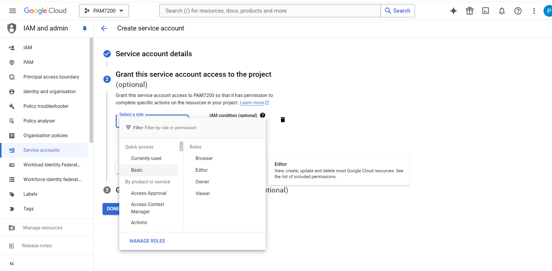Open the help question mark menu
The width and height of the screenshot is (552, 271).
pyautogui.click(x=518, y=11)
